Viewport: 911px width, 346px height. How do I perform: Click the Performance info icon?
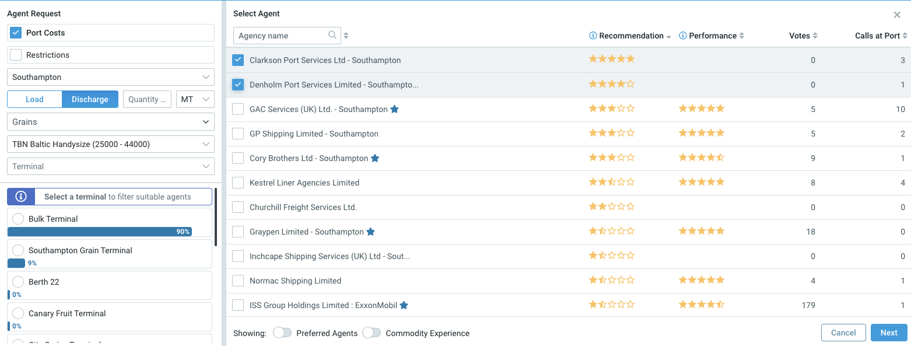[683, 36]
